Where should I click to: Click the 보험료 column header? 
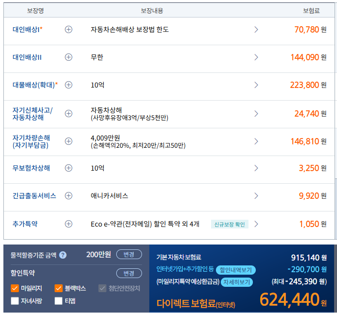pos(311,11)
